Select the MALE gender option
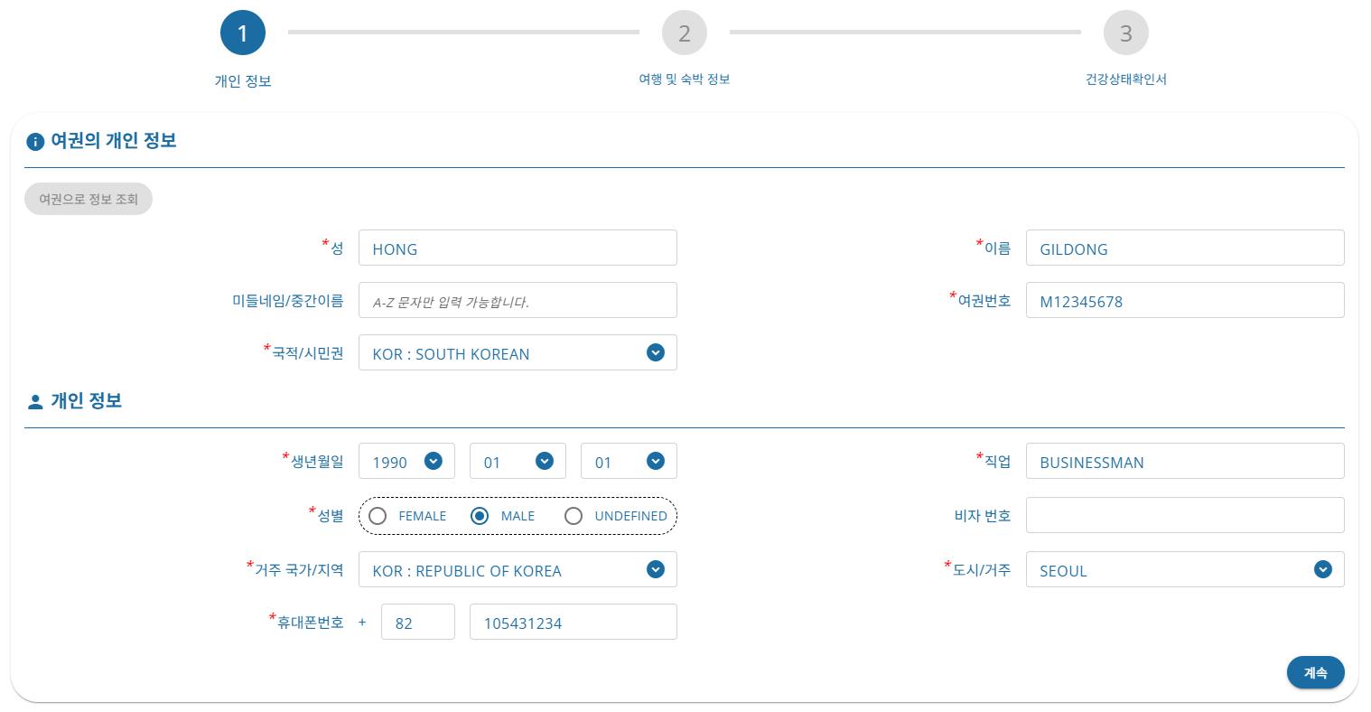 [480, 516]
